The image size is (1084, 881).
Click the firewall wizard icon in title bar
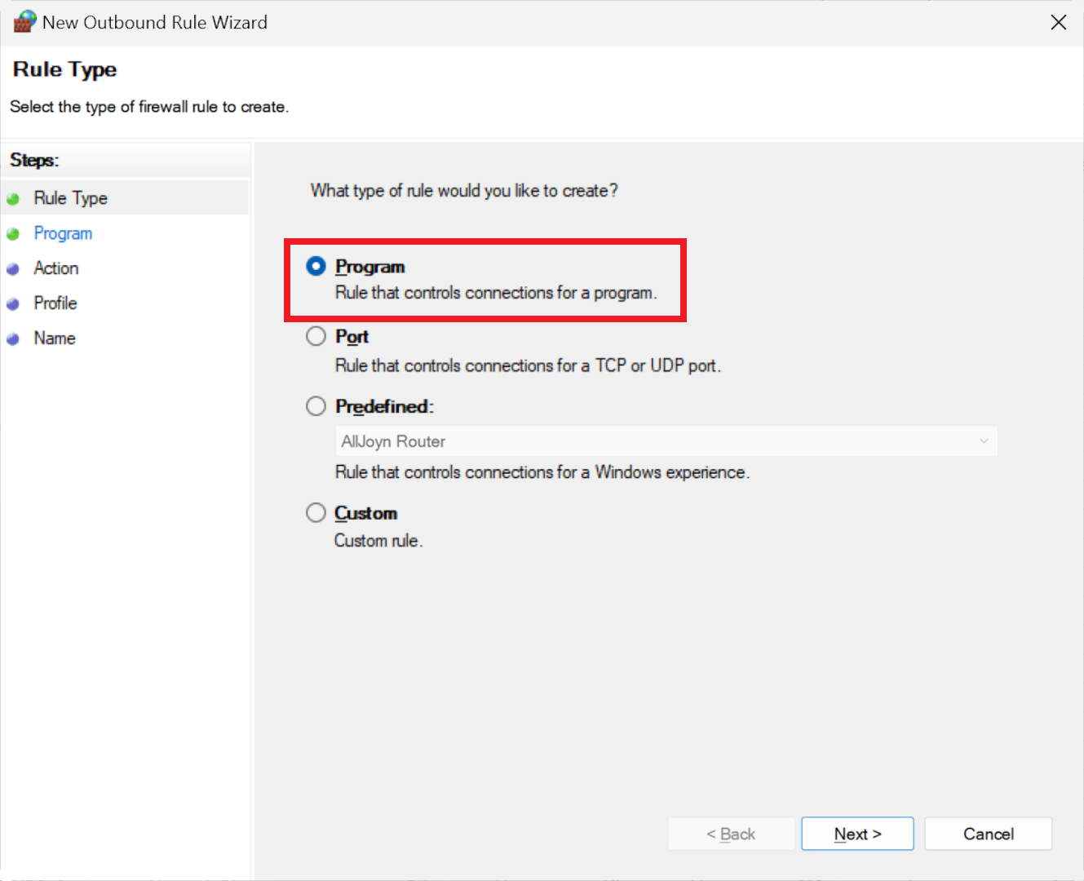click(x=24, y=22)
